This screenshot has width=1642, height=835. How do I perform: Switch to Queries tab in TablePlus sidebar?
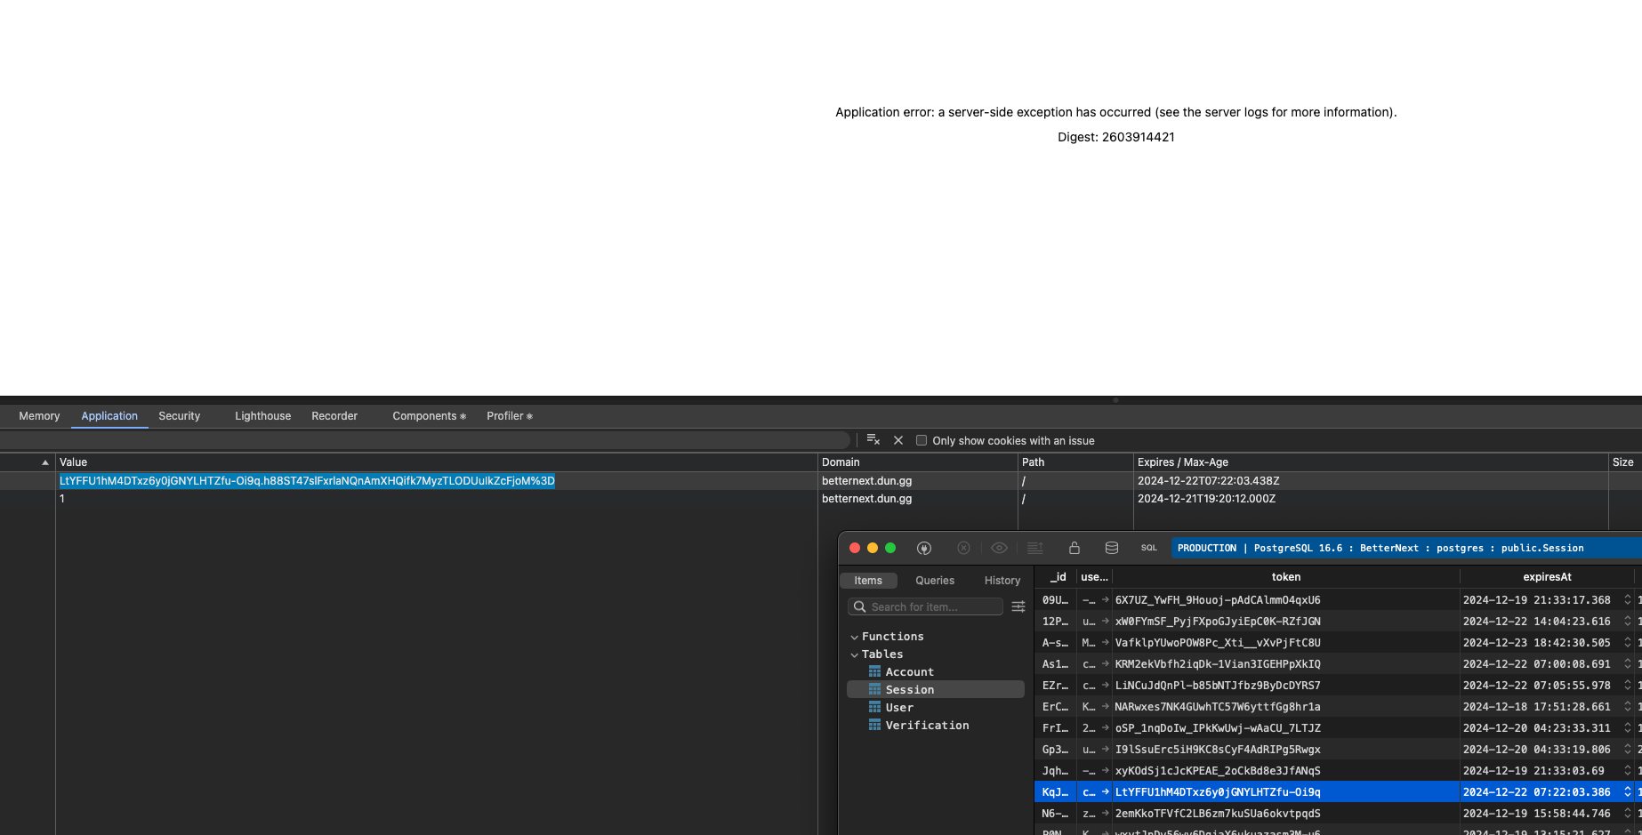[935, 580]
